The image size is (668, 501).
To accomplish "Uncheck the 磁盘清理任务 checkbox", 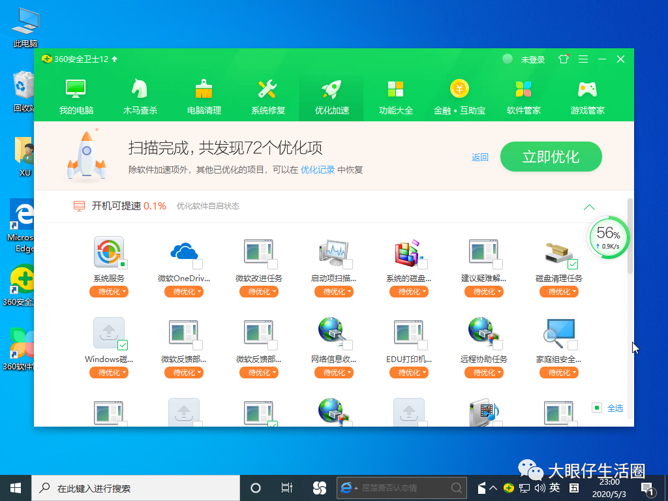I will [x=573, y=264].
